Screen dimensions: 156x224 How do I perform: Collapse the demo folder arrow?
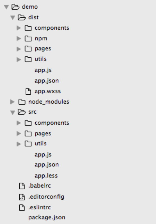6,7
